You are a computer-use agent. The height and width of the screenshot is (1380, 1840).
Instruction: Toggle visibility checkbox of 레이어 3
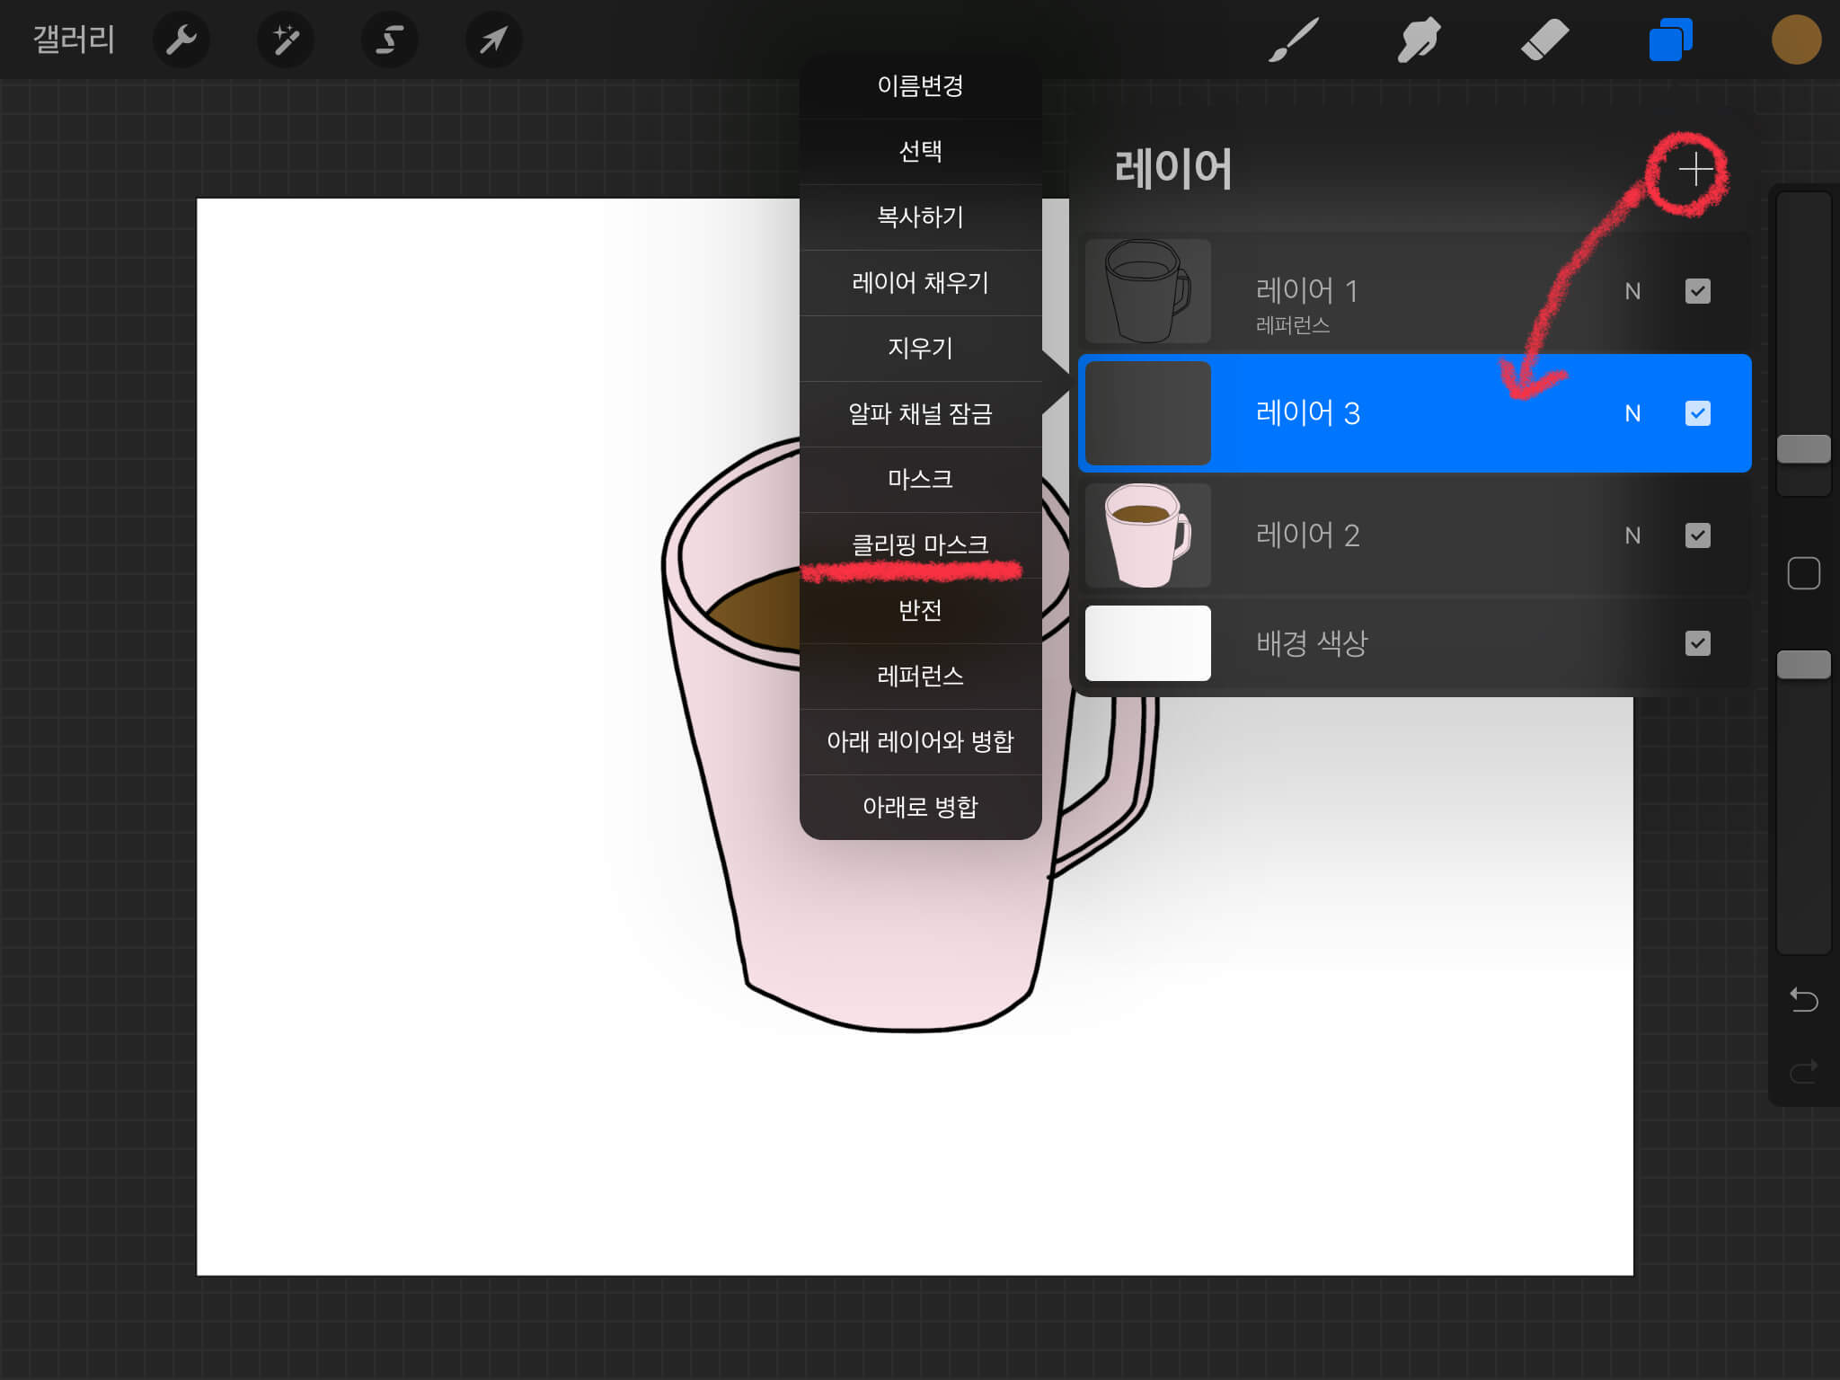[1697, 413]
